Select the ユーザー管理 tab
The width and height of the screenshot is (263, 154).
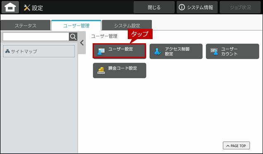pos(76,26)
